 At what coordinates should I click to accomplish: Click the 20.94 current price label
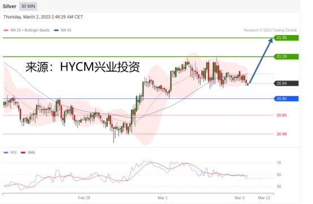click(x=286, y=84)
